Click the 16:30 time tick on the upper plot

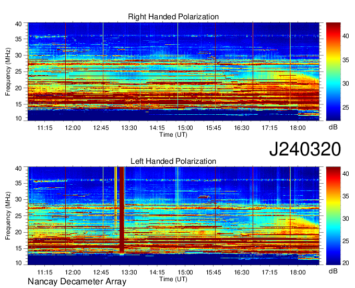click(x=242, y=128)
